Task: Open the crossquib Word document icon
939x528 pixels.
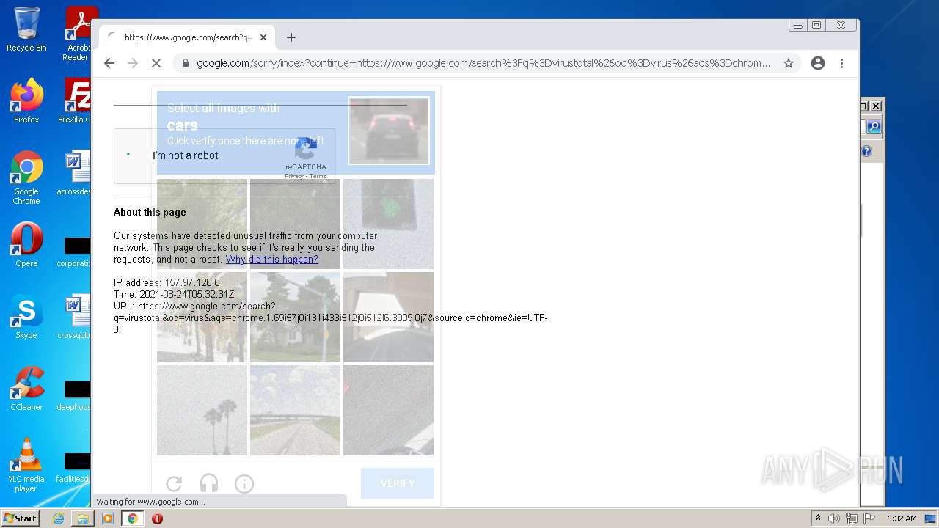Action: [75, 317]
